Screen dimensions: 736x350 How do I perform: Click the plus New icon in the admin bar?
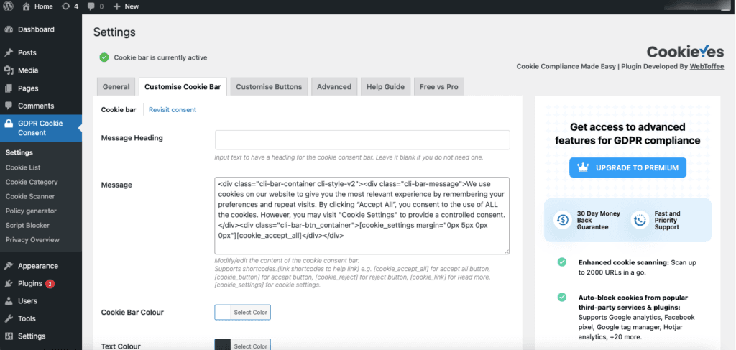pyautogui.click(x=117, y=6)
